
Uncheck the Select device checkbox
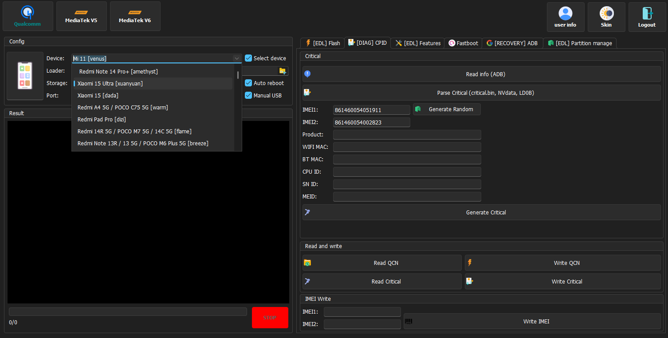[x=248, y=58]
